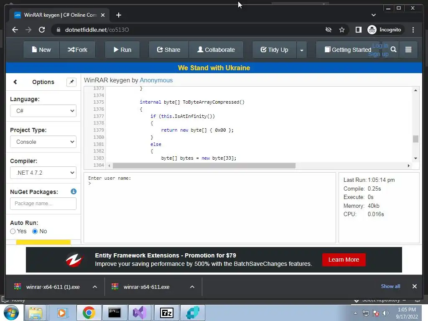Screen dimensions: 428x321
Task: Click the Log in link
Action: 380,46
